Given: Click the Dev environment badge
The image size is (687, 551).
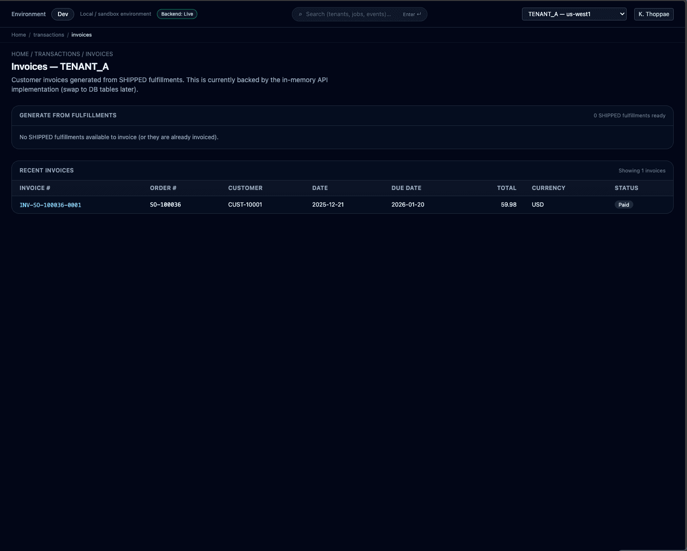Looking at the screenshot, I should coord(63,14).
